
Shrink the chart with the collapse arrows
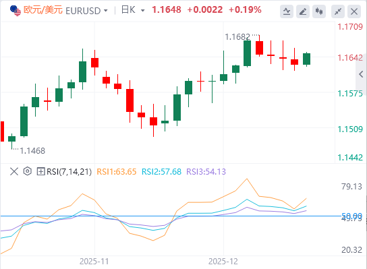click(338, 11)
